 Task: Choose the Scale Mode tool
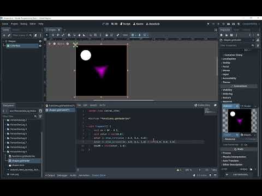(63, 35)
